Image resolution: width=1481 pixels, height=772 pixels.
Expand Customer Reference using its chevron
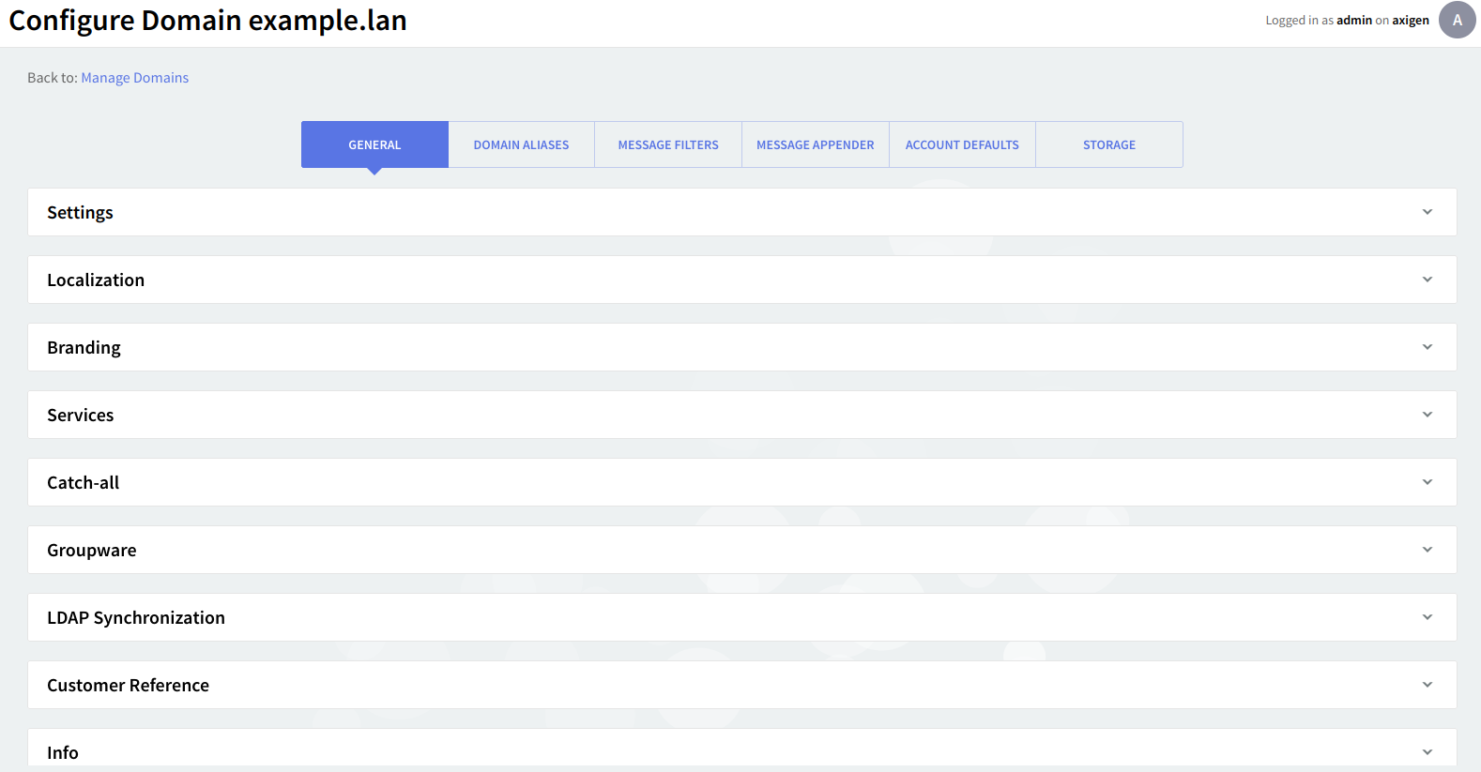1427,685
